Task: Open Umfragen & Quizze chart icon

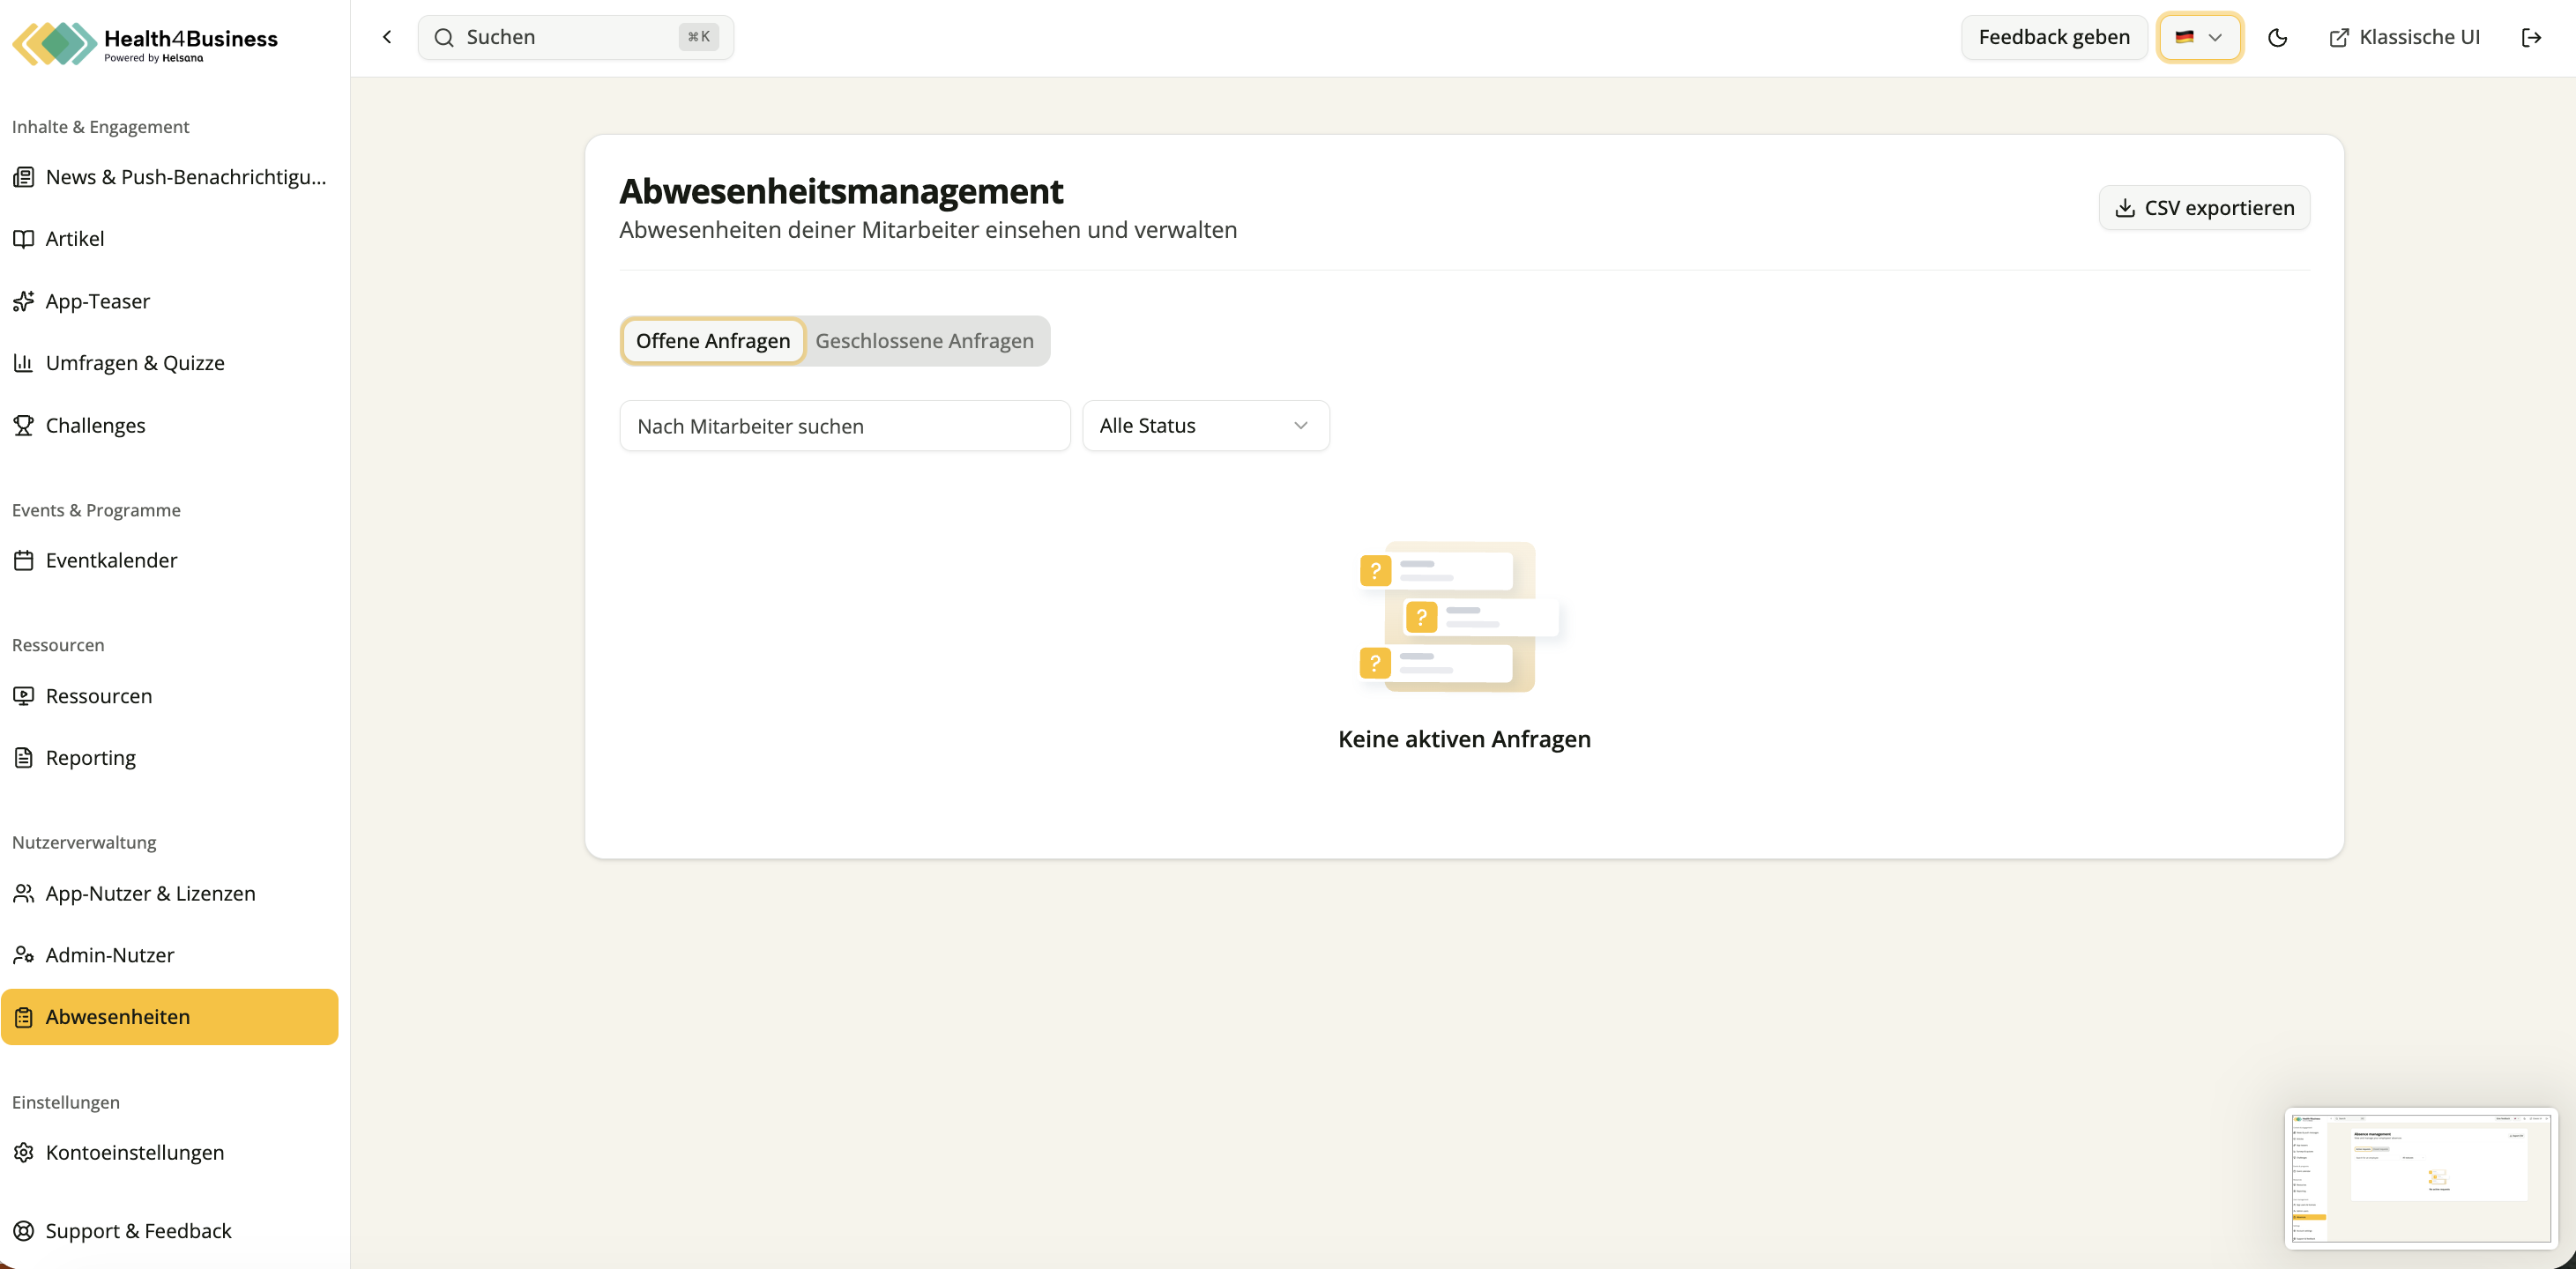Action: 24,363
